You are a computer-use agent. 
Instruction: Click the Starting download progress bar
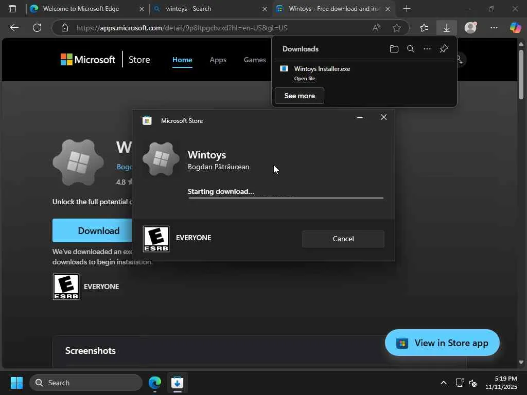coord(285,198)
